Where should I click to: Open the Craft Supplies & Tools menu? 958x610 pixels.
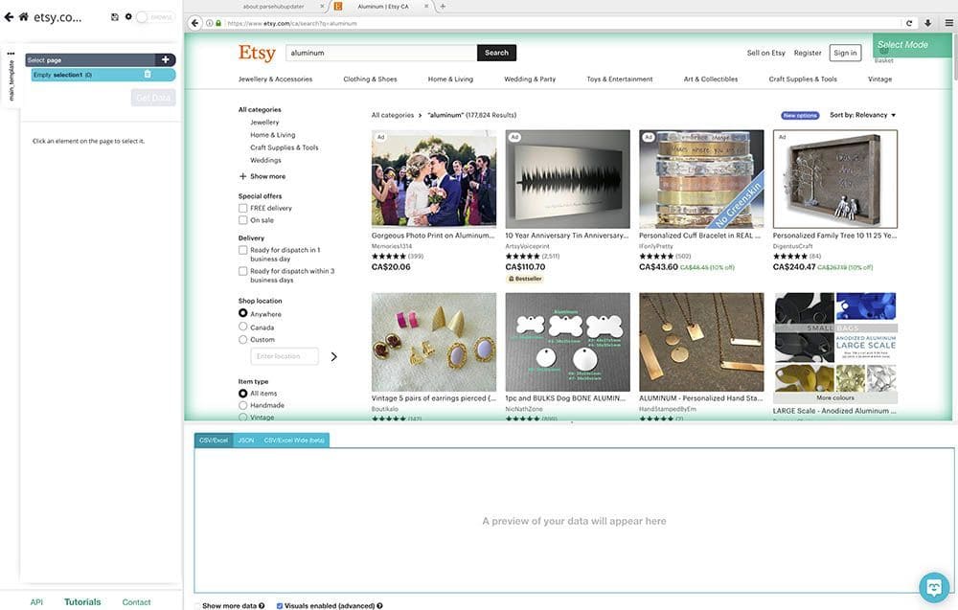coord(801,79)
